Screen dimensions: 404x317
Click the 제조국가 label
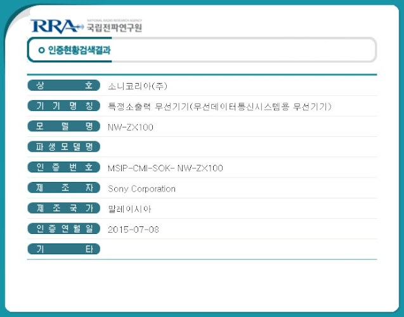63,208
